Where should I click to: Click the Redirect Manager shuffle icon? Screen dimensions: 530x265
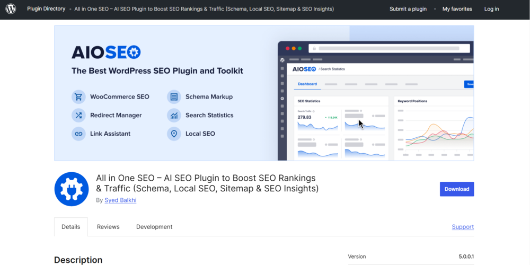click(x=78, y=115)
